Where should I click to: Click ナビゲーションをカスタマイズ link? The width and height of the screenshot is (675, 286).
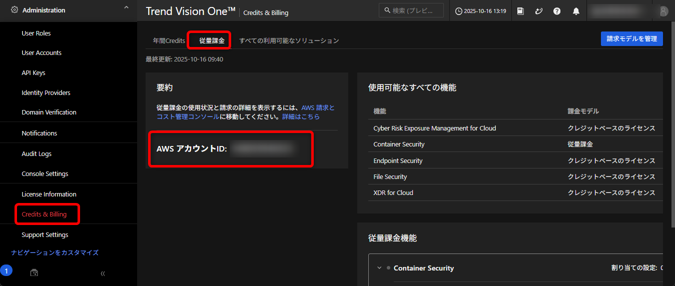click(55, 252)
